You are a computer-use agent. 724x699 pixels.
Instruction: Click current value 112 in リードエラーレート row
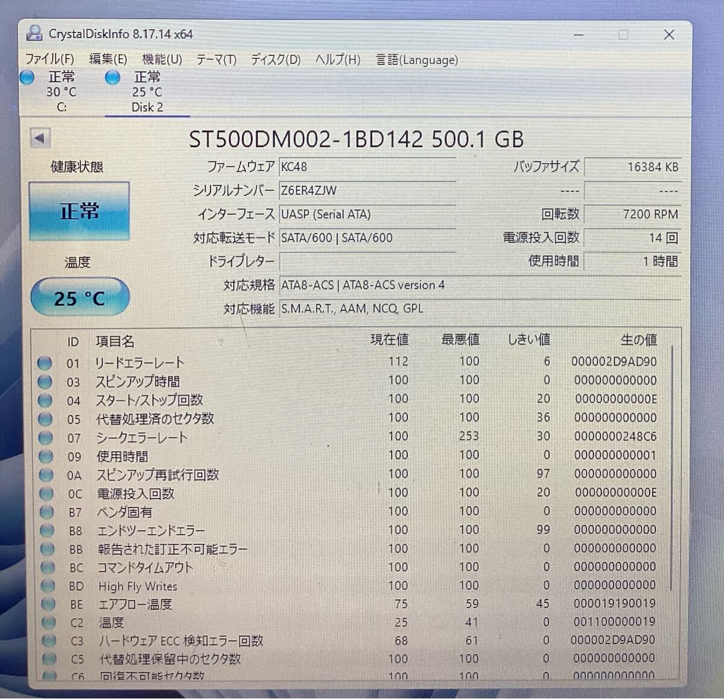click(x=398, y=361)
